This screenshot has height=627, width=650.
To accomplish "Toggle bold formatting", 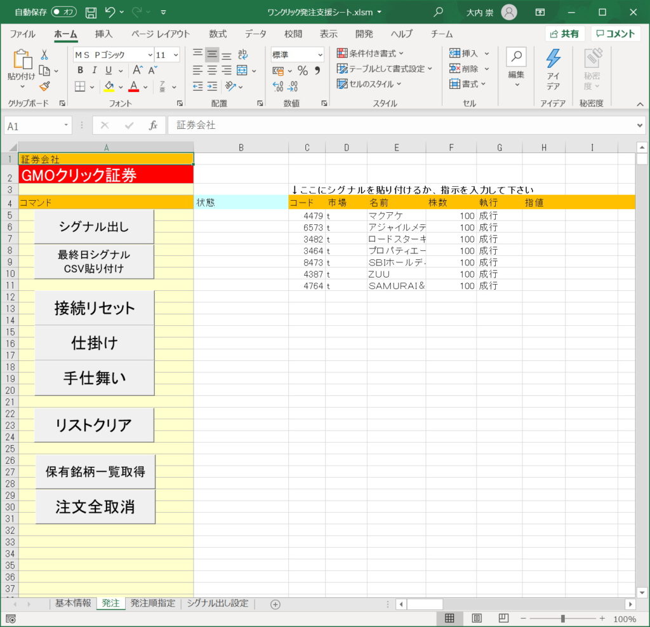I will [x=80, y=70].
